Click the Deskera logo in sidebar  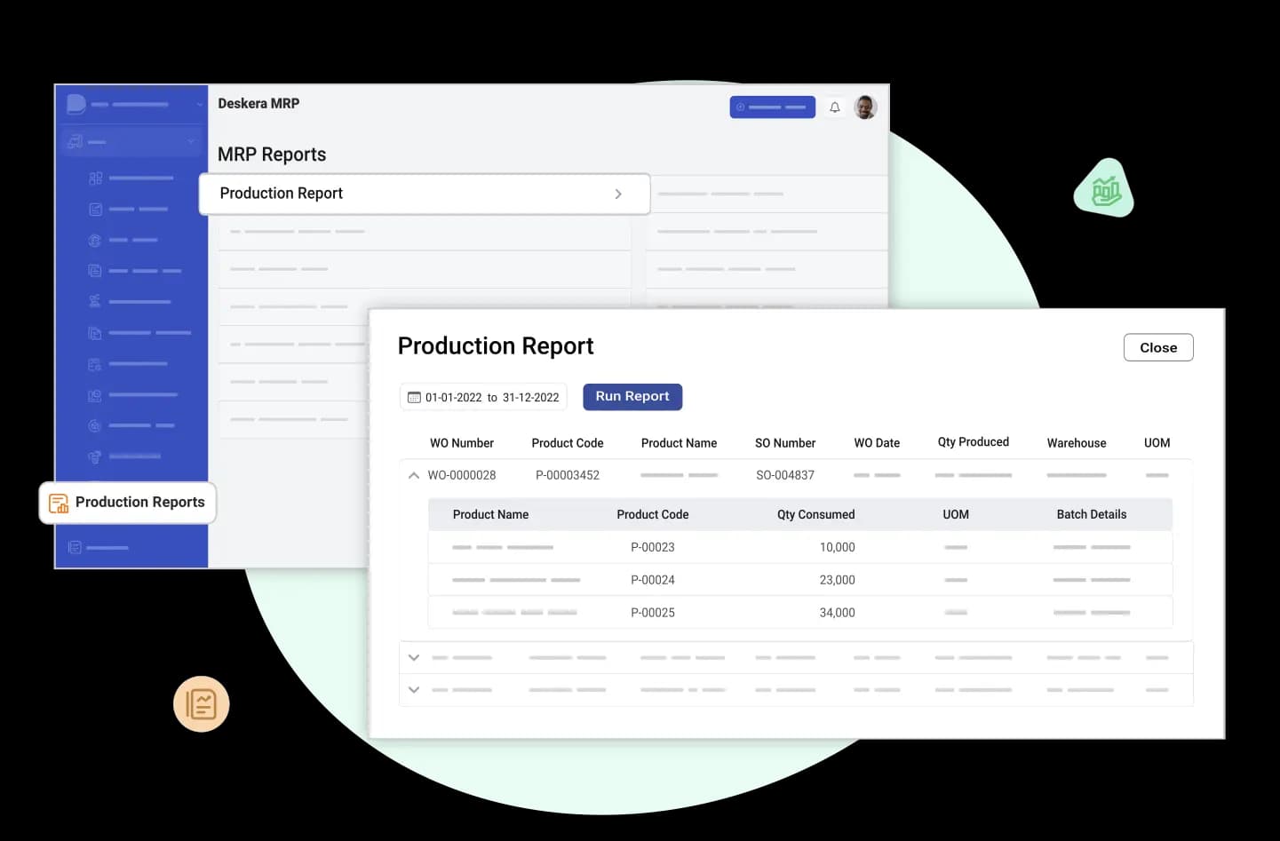tap(76, 104)
